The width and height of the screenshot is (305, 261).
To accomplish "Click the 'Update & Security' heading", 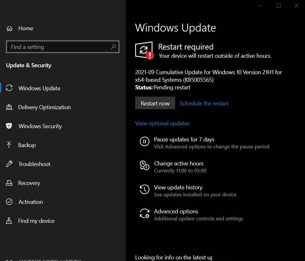I will click(x=29, y=65).
